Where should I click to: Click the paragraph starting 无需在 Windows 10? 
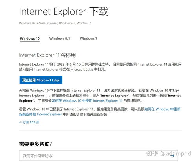point(100,96)
